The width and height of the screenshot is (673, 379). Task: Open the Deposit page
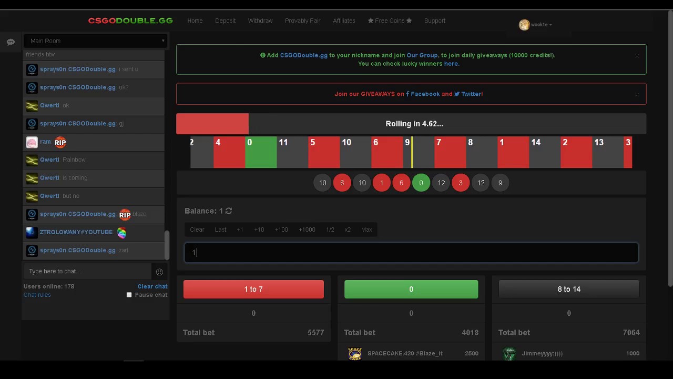(225, 21)
